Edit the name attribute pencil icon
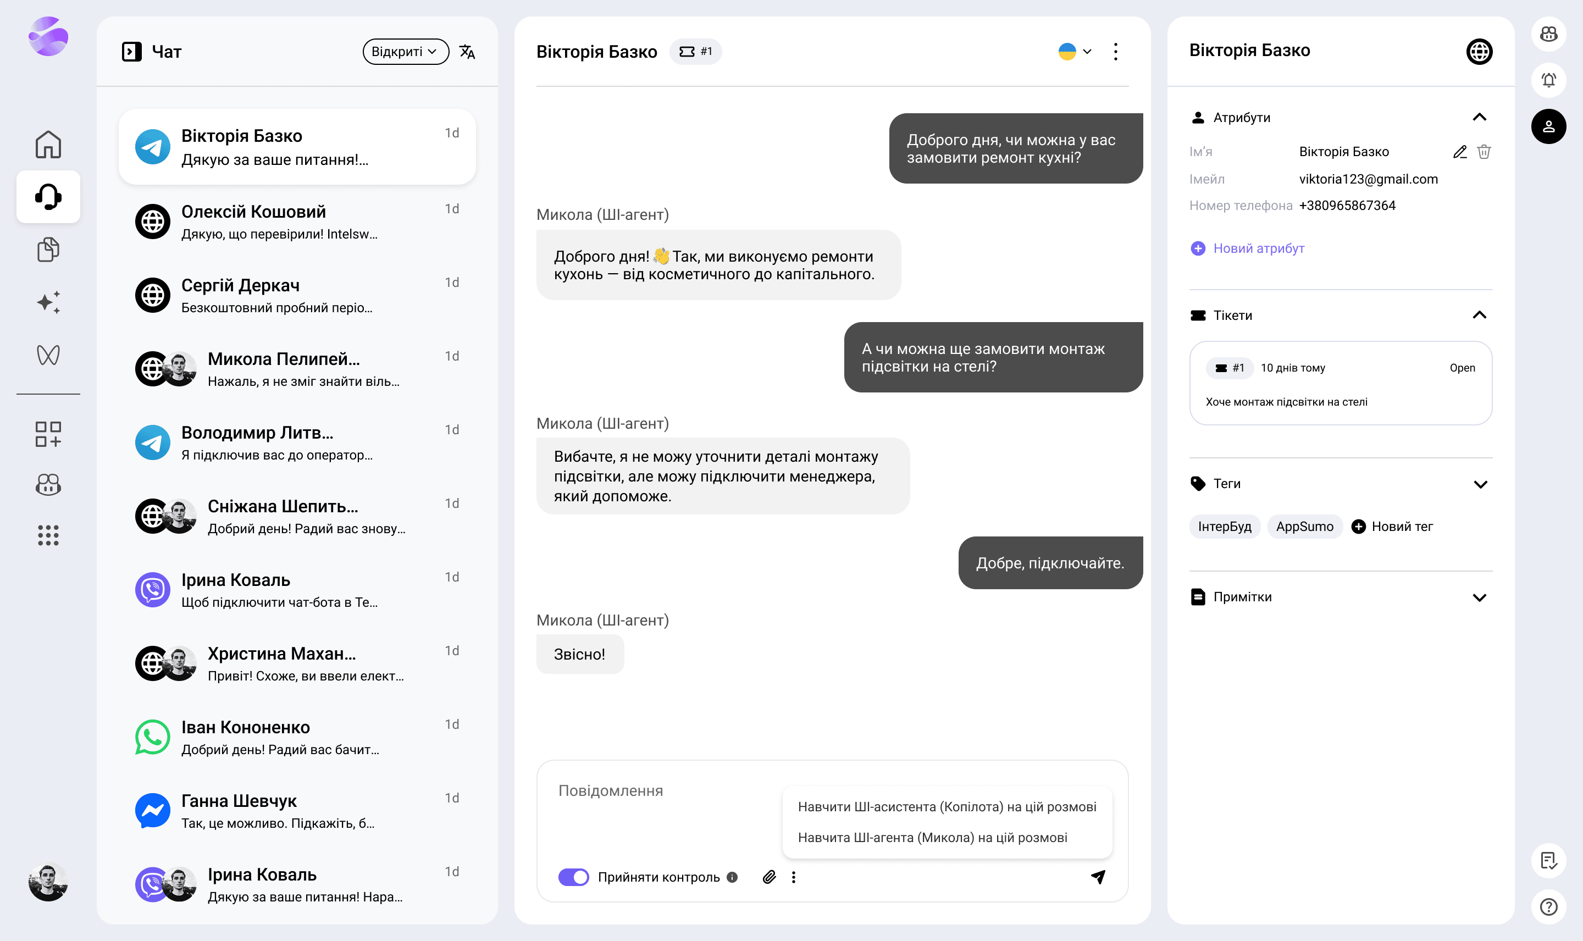 coord(1459,152)
